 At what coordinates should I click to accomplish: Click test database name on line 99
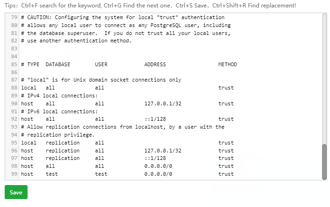(52, 174)
